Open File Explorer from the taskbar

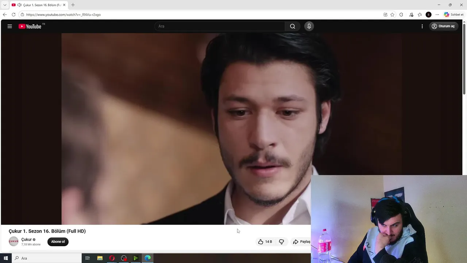[x=100, y=258]
